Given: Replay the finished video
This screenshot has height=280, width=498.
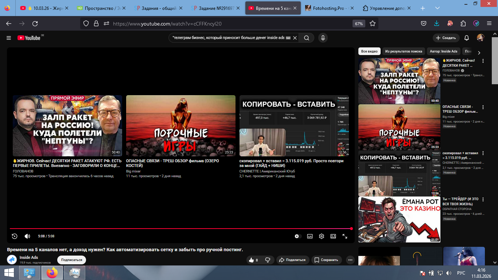Looking at the screenshot, I should 15,236.
